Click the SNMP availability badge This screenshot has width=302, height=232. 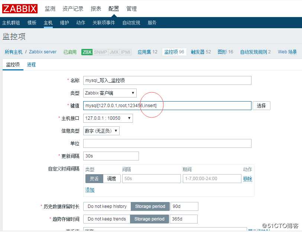click(x=101, y=52)
